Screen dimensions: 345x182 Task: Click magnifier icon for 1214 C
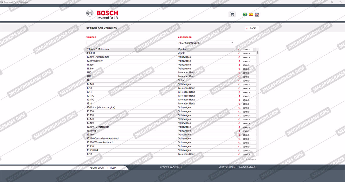239,96
